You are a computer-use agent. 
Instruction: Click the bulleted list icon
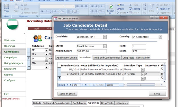click(96, 12)
